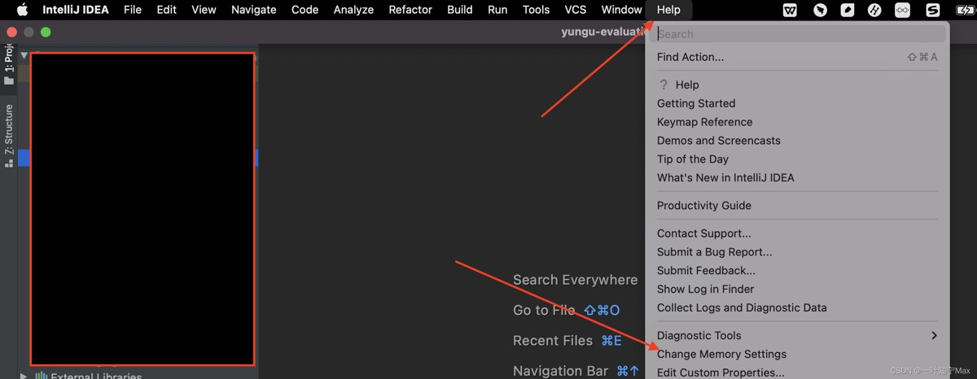Click the Navigation Bar hint text
Image resolution: width=977 pixels, height=379 pixels.
[x=560, y=371]
